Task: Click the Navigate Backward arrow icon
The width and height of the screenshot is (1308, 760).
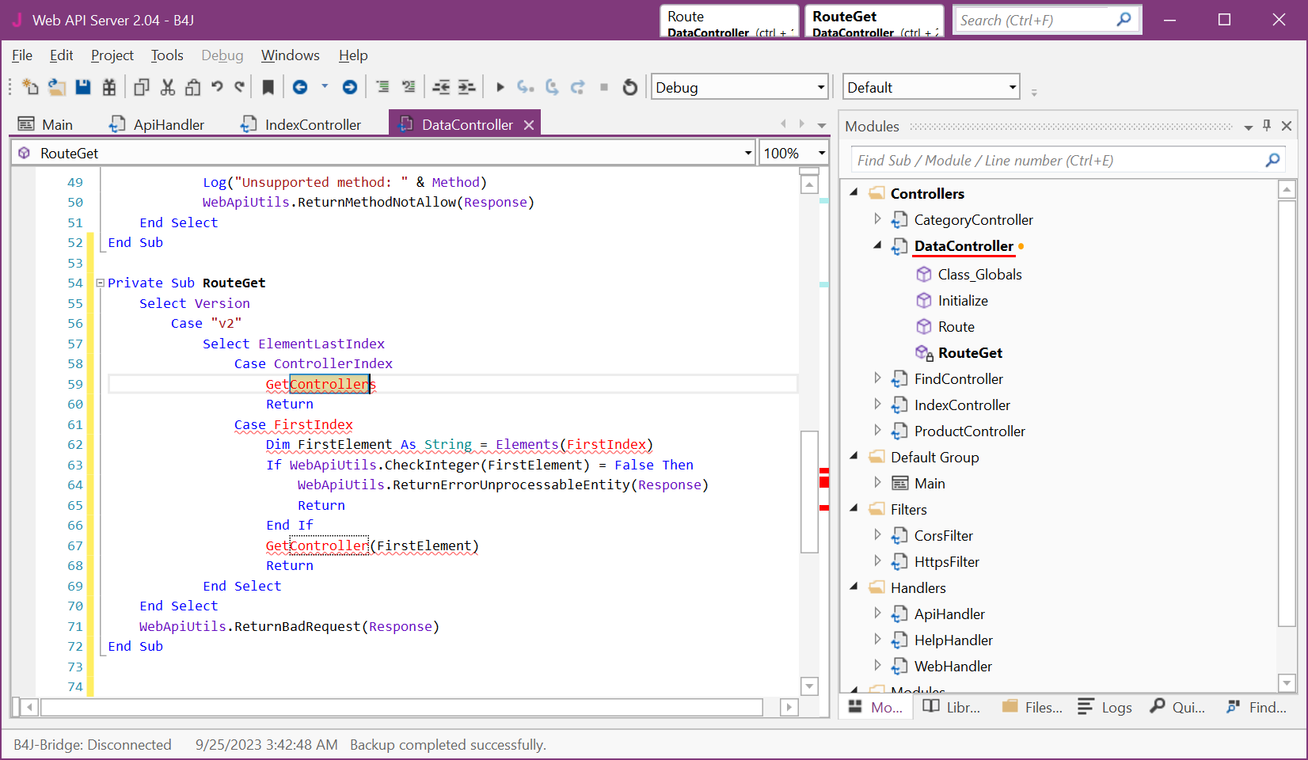Action: 300,87
